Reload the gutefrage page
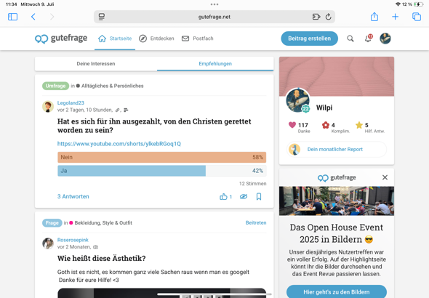The width and height of the screenshot is (429, 298). coord(329,17)
